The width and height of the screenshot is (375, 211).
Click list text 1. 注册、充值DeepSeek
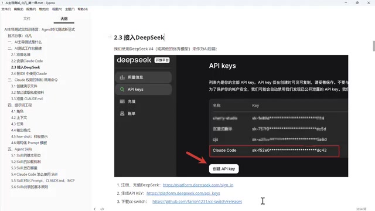[139, 185]
